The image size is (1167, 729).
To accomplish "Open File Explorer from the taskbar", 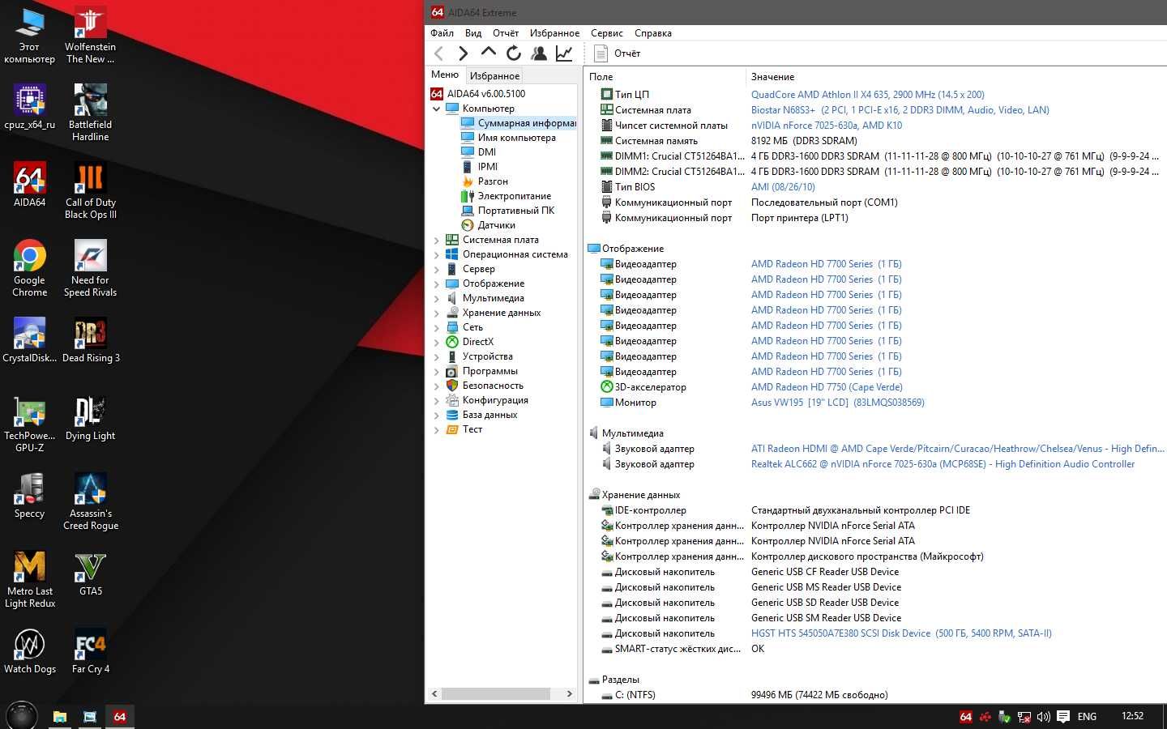I will 60,717.
